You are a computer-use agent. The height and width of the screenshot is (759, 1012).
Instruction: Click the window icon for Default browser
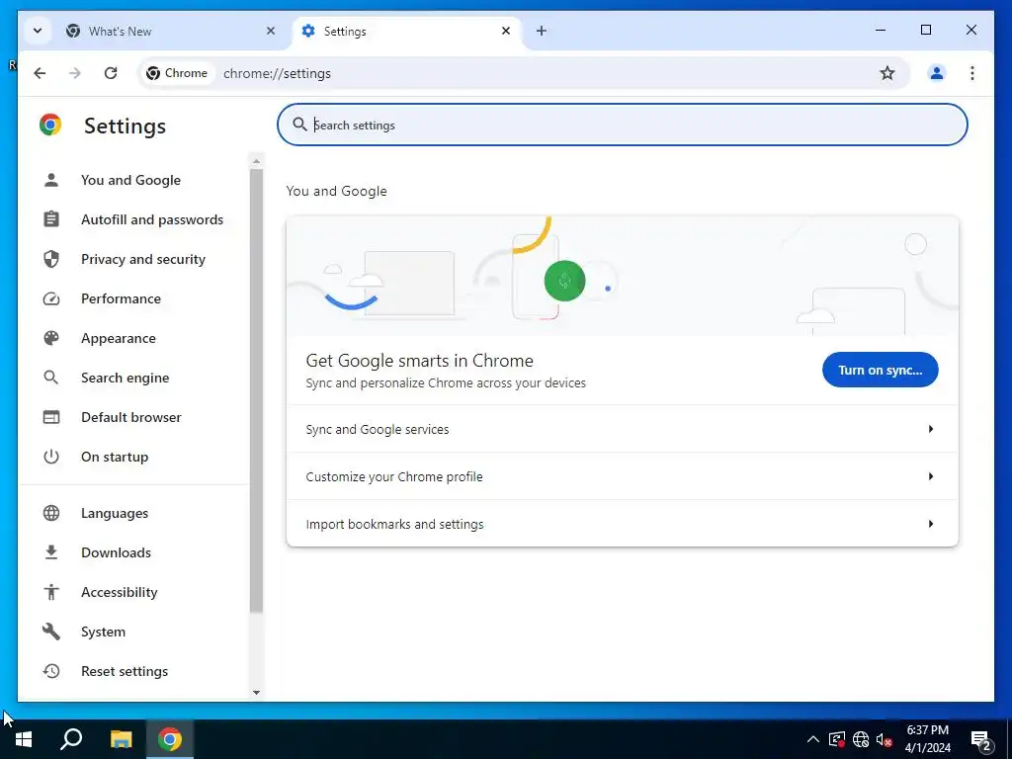coord(51,417)
